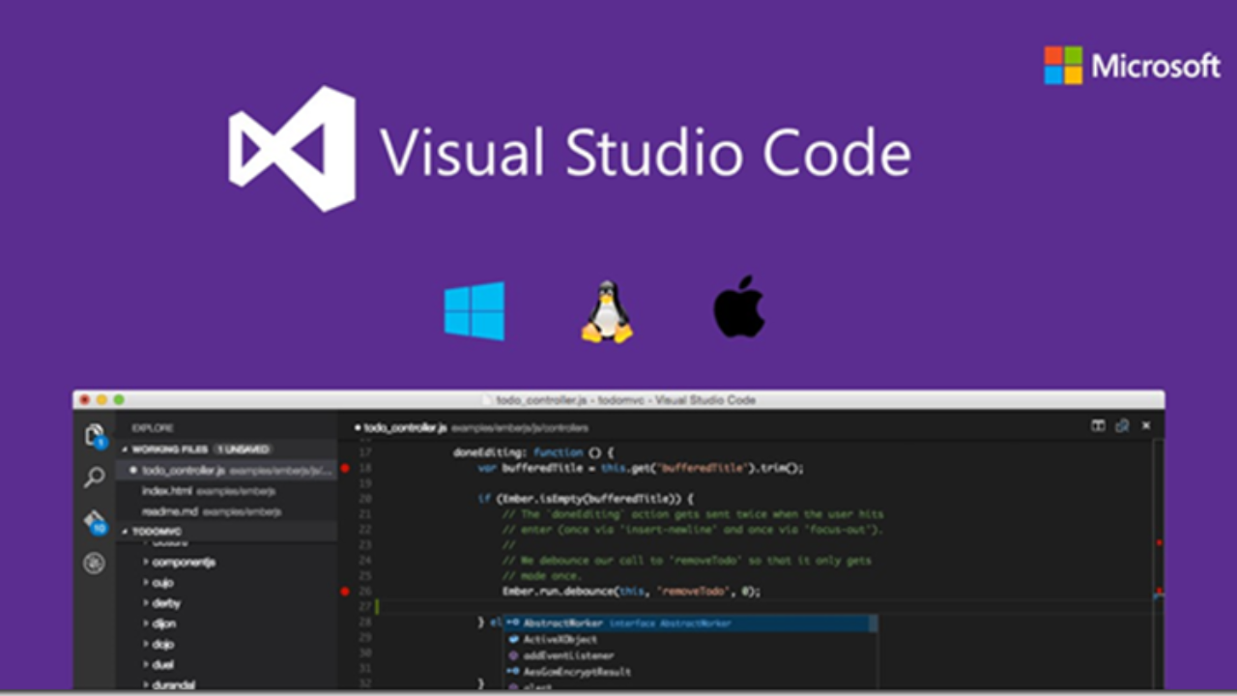This screenshot has width=1237, height=696.
Task: Click the Visual Studio Code logo mark
Action: [x=292, y=149]
